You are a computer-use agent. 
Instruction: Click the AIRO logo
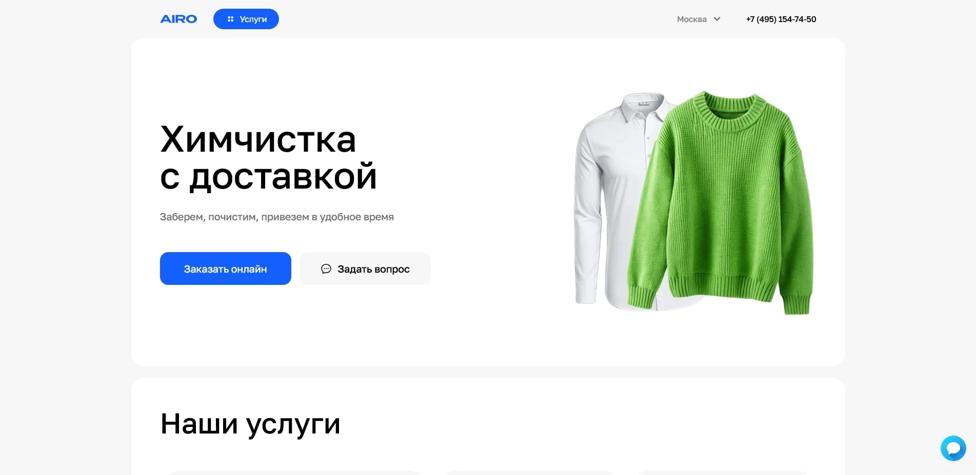[x=178, y=19]
